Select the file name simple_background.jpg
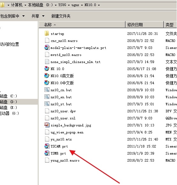The width and height of the screenshot is (177, 185). tap(71, 125)
